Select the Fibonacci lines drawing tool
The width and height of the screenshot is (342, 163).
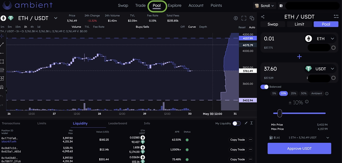coord(2,70)
